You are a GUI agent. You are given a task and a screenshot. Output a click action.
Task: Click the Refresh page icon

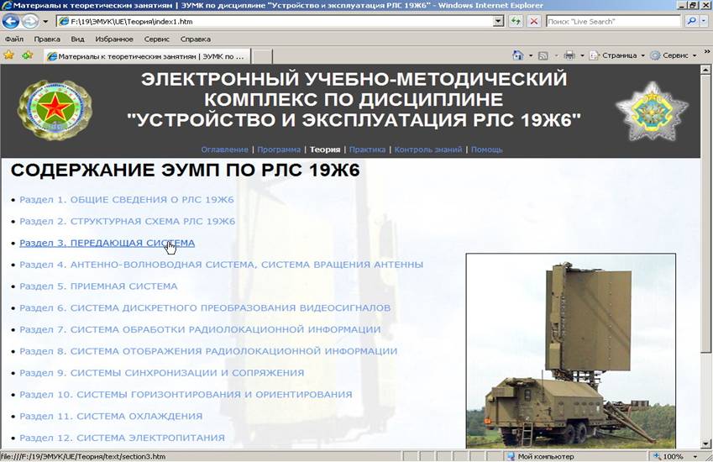[x=516, y=21]
